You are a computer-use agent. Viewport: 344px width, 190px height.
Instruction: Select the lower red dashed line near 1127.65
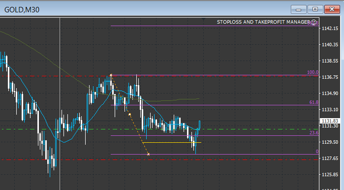pyautogui.click(x=159, y=159)
